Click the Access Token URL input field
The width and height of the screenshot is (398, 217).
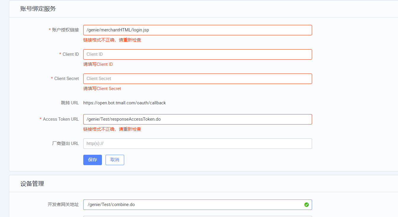(x=197, y=119)
